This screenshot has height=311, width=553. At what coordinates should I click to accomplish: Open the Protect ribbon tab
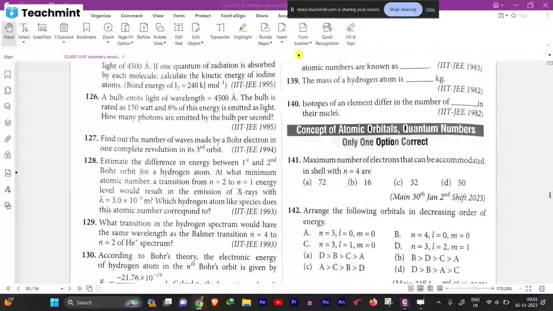tap(203, 16)
